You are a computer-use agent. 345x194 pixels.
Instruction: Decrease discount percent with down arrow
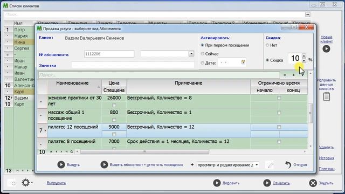click(x=304, y=60)
